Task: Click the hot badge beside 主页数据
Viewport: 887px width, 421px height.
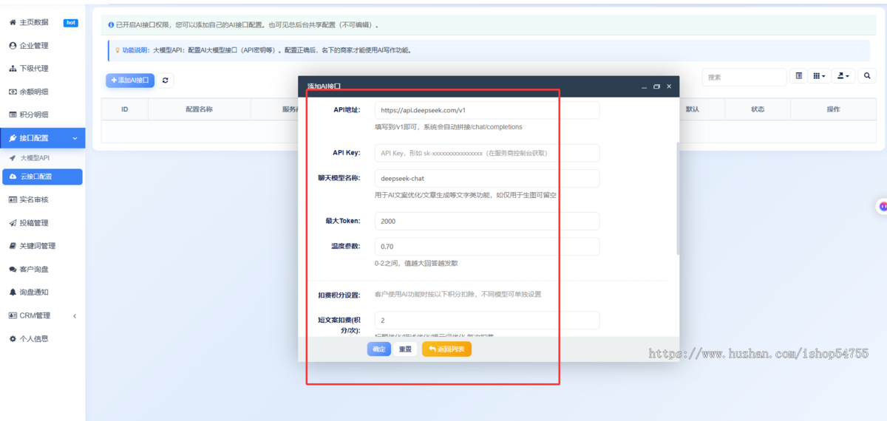Action: [71, 23]
